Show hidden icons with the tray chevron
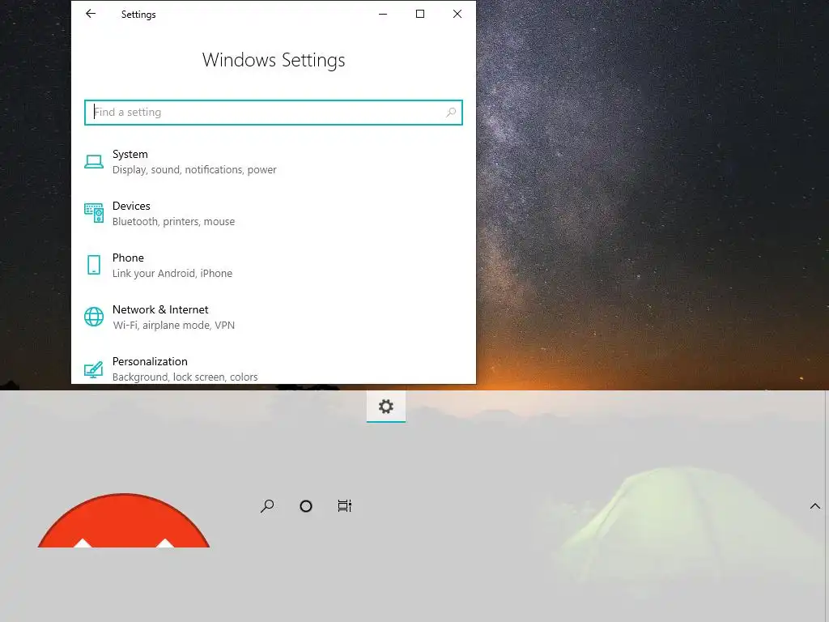 814,506
